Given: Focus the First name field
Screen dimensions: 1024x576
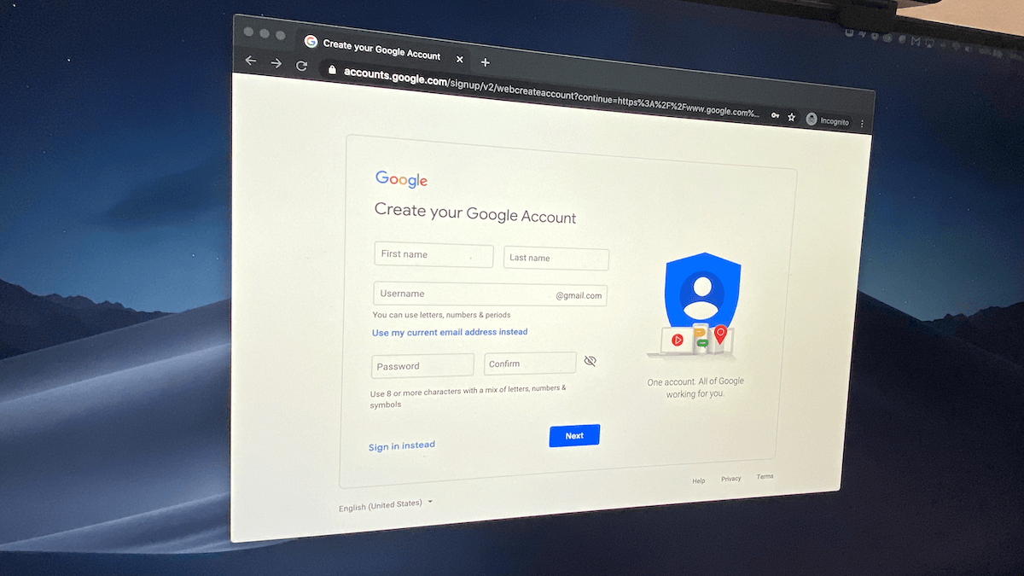Looking at the screenshot, I should coord(433,255).
